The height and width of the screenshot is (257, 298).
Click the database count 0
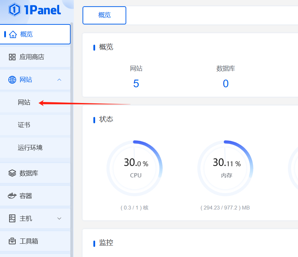pyautogui.click(x=226, y=83)
